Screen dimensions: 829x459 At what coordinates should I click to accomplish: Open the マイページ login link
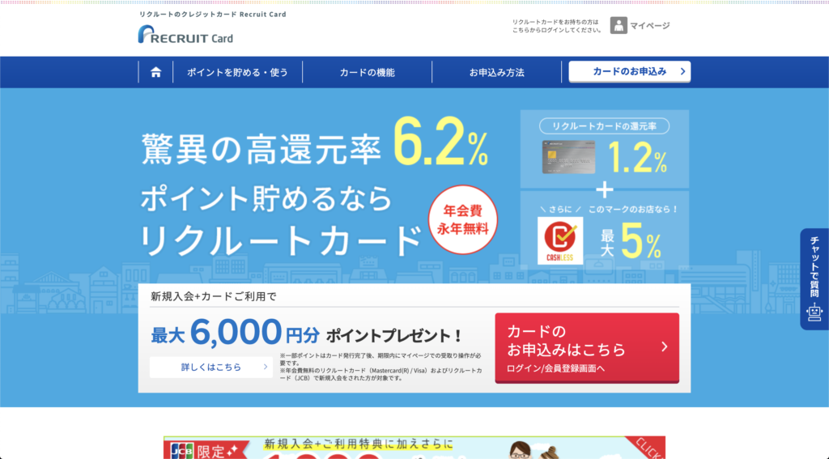click(640, 25)
